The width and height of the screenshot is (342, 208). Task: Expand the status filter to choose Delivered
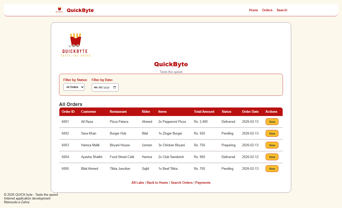point(74,87)
